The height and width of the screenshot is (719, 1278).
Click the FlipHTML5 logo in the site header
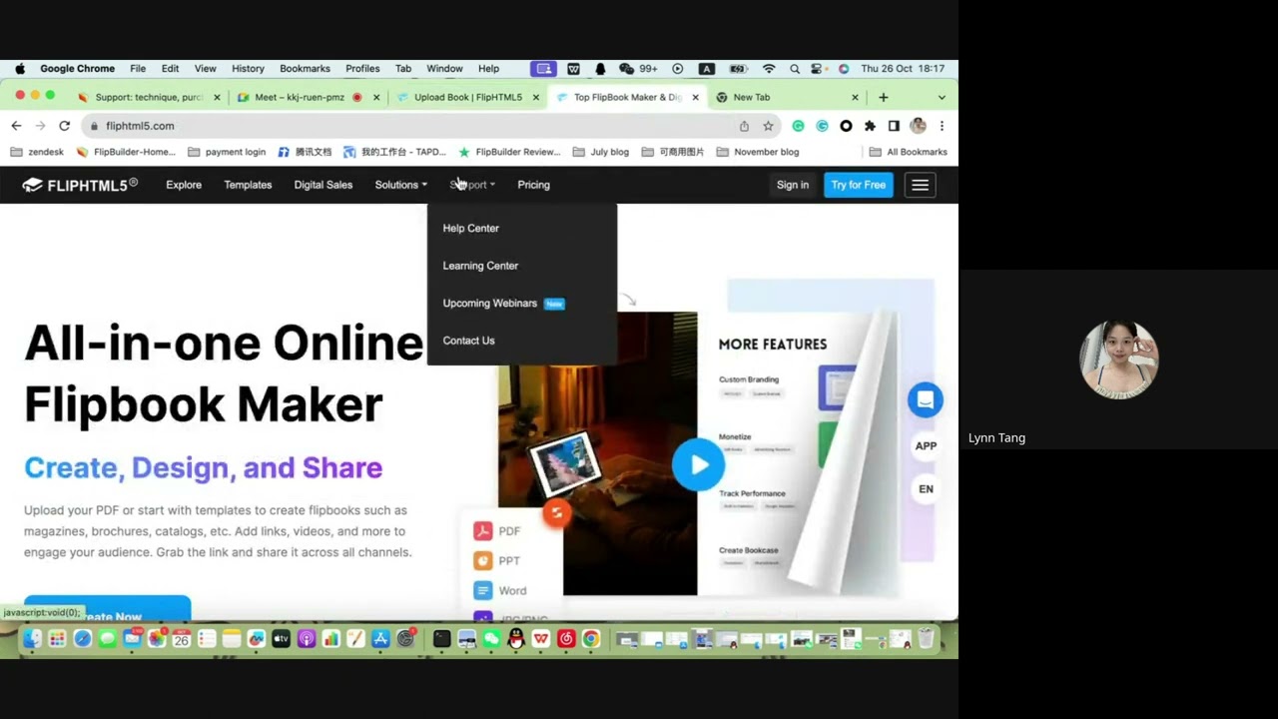tap(80, 185)
